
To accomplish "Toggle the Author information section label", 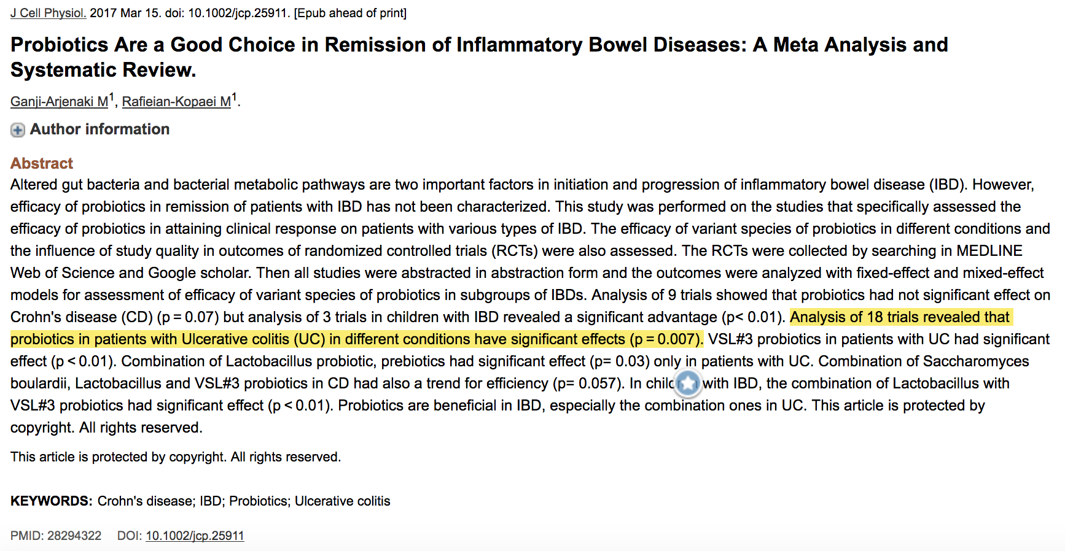I will (99, 129).
